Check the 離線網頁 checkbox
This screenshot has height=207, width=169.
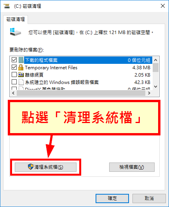[x=14, y=74]
